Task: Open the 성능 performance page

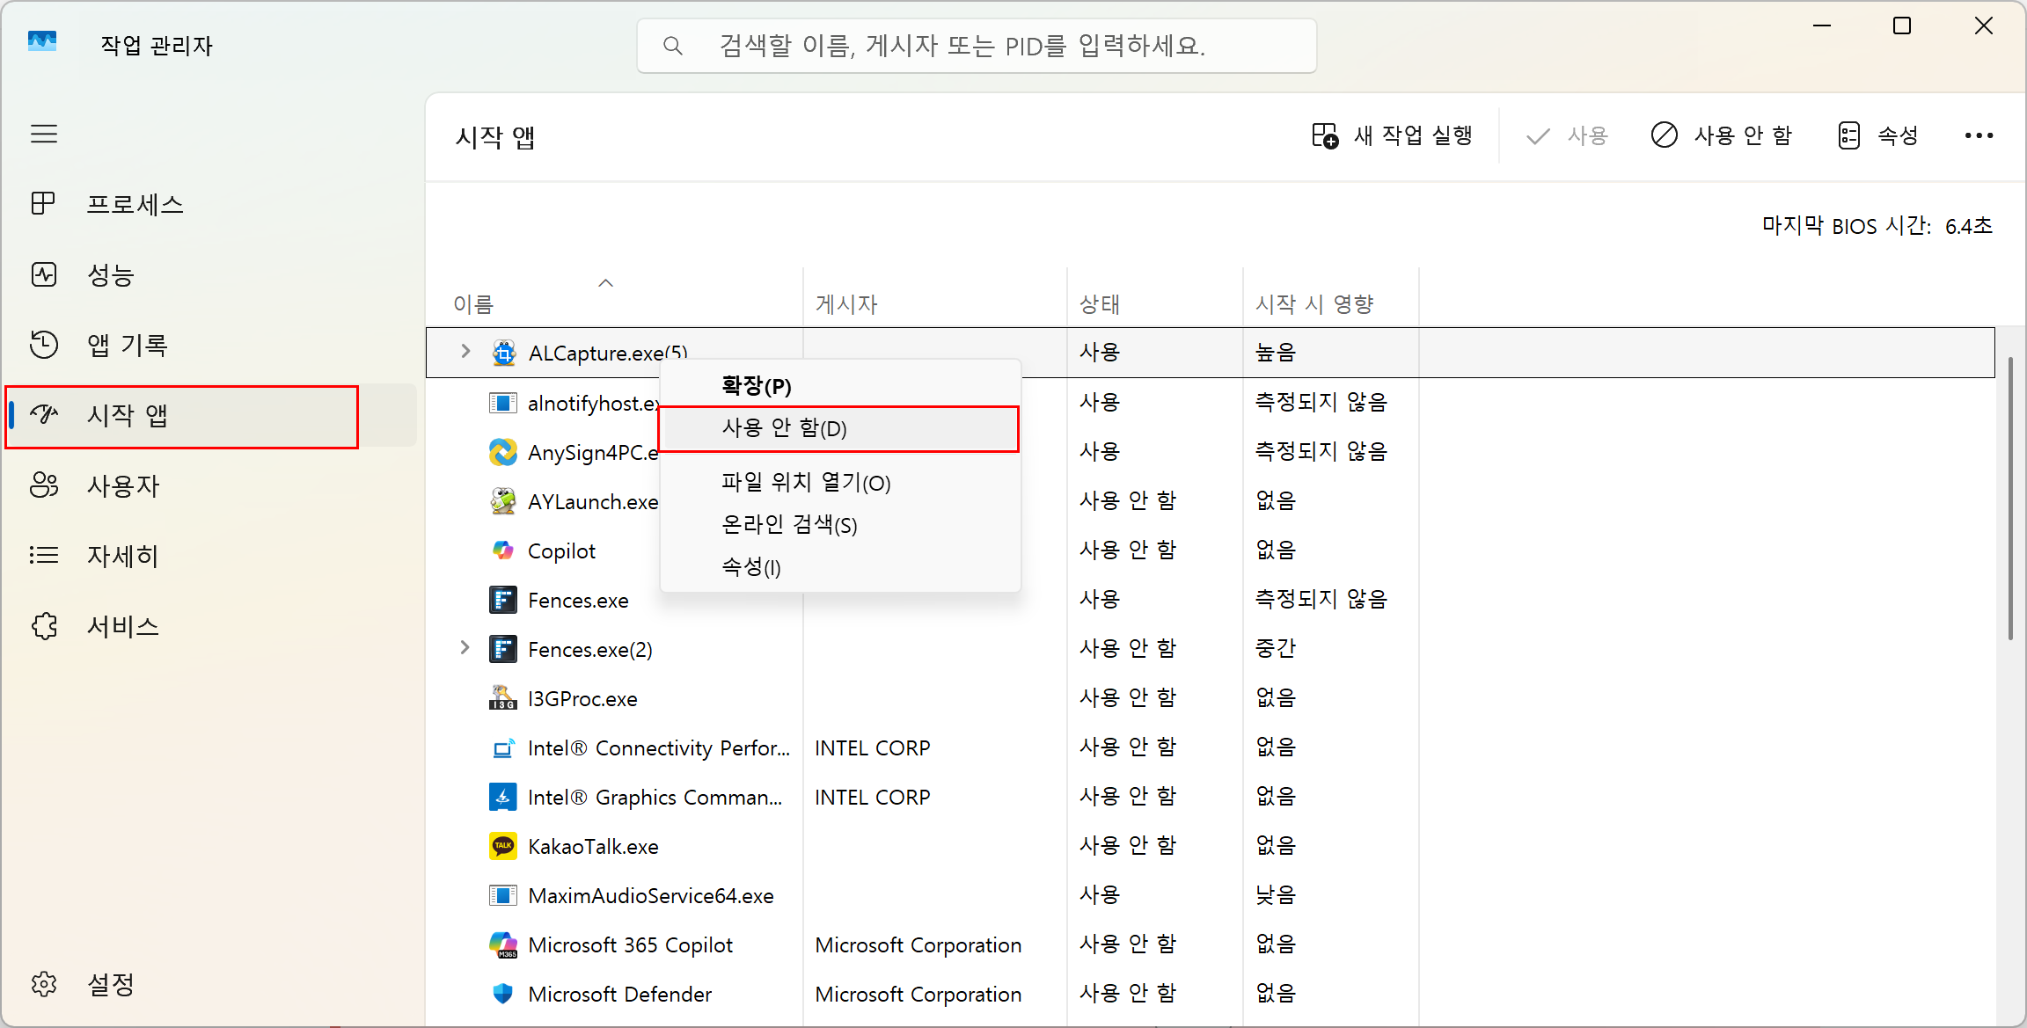Action: [110, 274]
